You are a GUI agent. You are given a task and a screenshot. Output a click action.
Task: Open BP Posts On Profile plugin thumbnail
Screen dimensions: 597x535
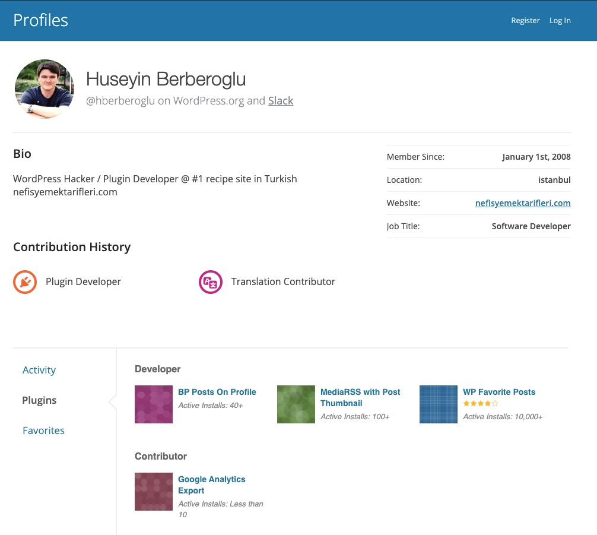[x=154, y=404]
